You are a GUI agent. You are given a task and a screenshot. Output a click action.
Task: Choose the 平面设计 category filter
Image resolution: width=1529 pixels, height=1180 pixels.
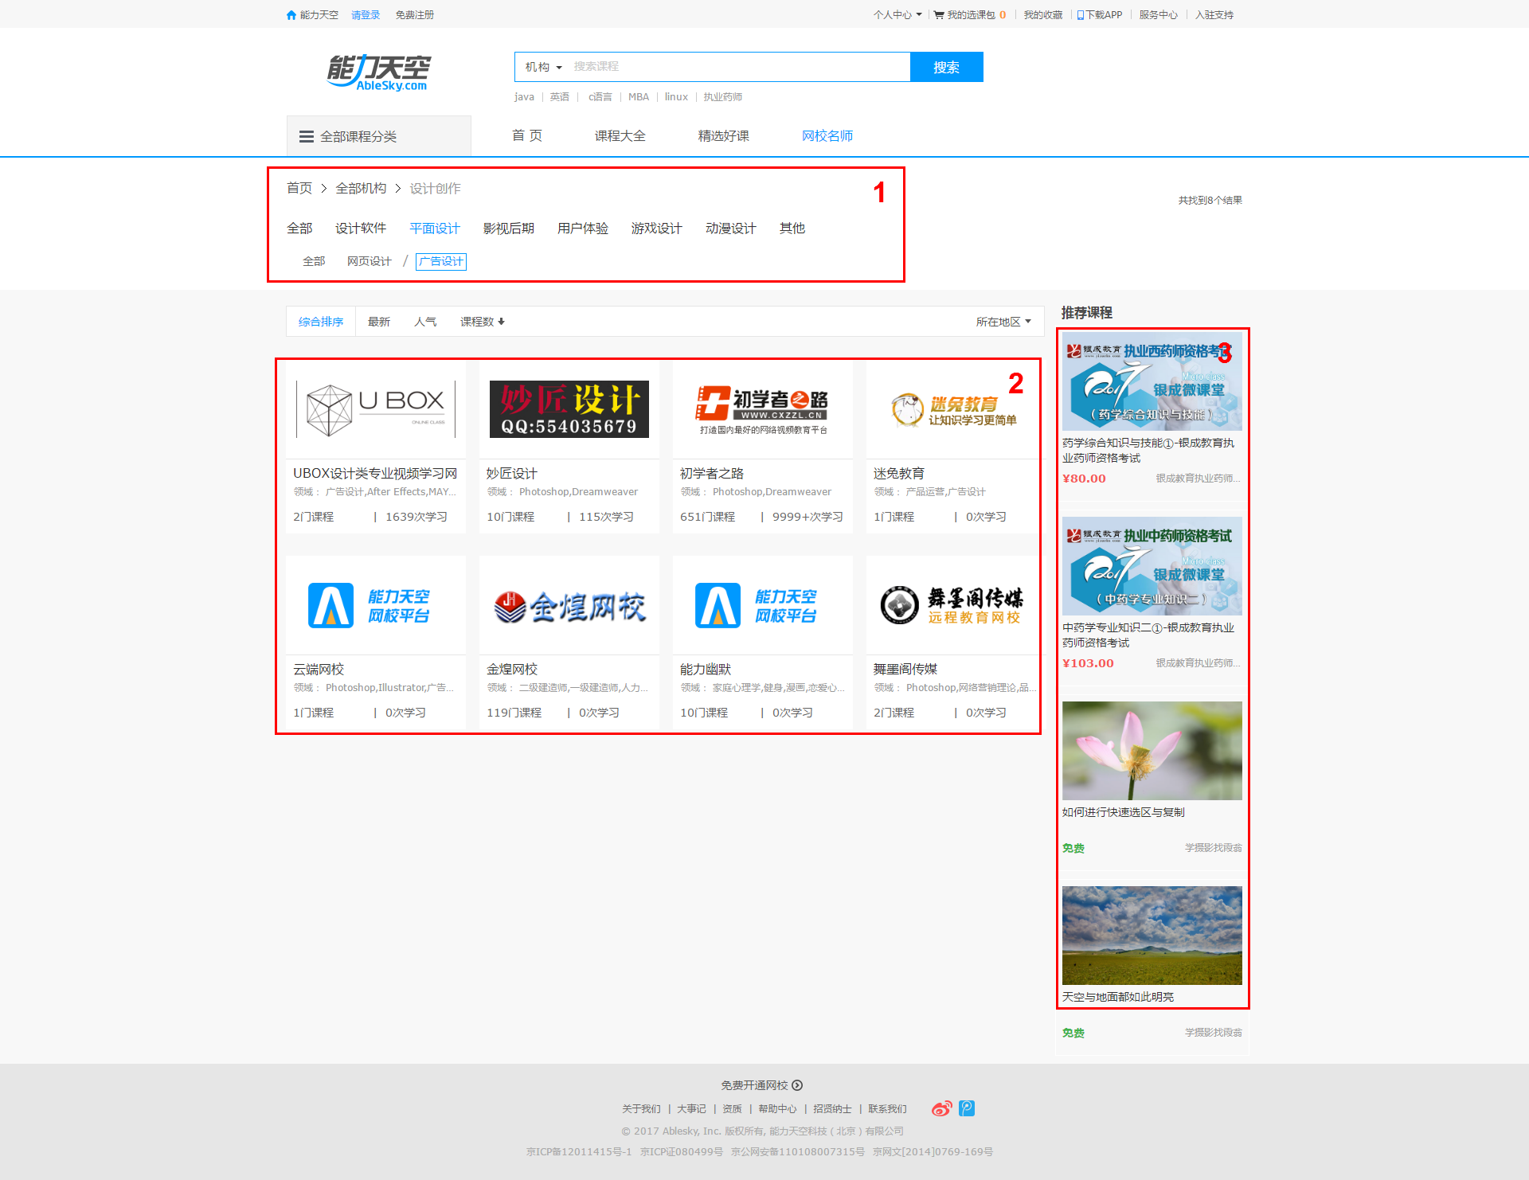(434, 229)
